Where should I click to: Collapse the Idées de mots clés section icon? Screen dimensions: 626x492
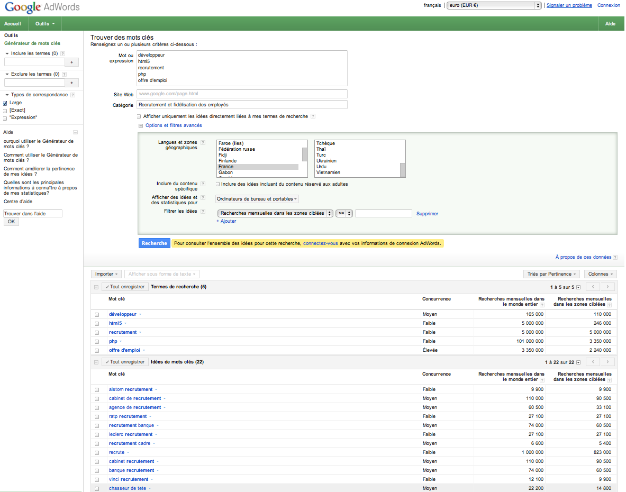pos(96,362)
